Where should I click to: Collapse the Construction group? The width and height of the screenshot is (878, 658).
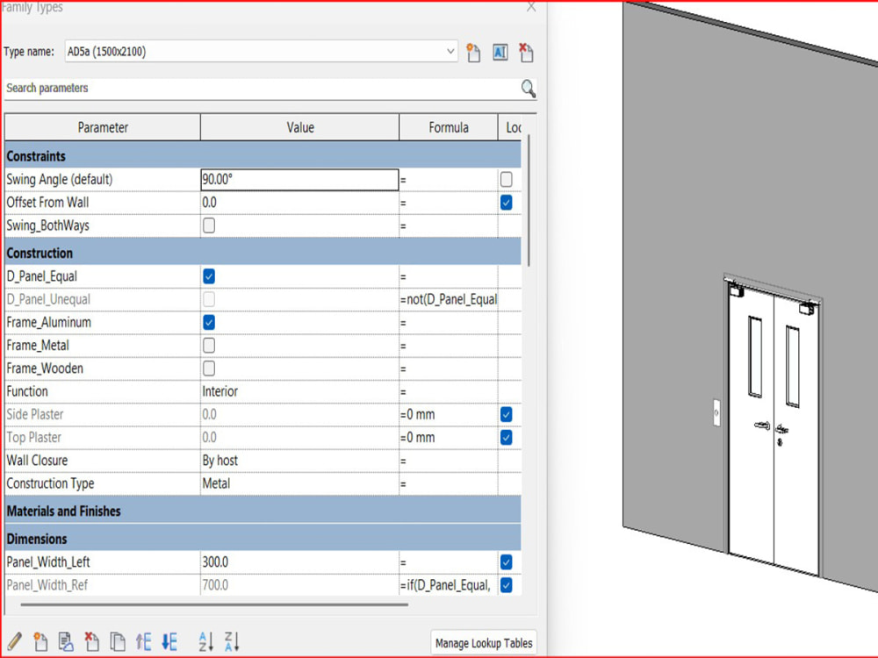click(263, 253)
